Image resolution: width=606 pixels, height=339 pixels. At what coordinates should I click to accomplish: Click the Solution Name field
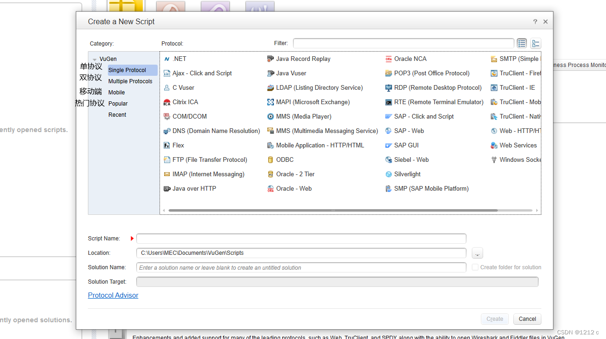pos(301,267)
